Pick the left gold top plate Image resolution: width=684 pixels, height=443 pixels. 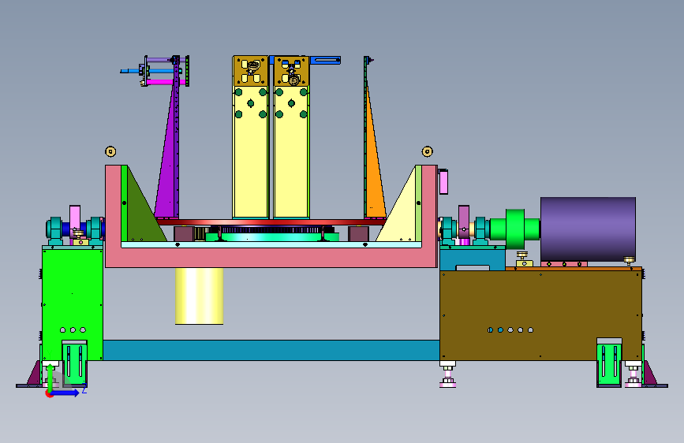[250, 71]
